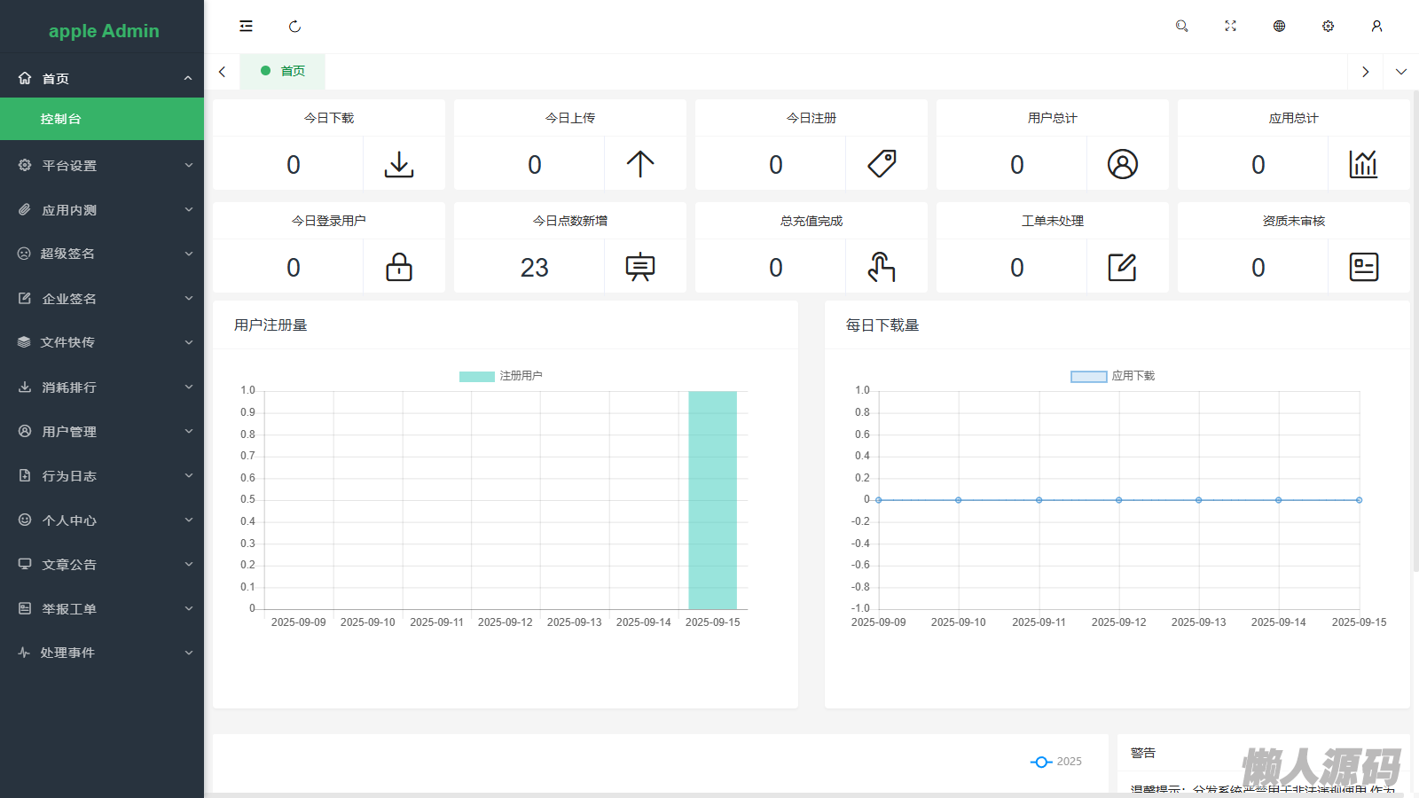Toggle the 应用下载 legend series
1419x798 pixels.
tap(1113, 376)
